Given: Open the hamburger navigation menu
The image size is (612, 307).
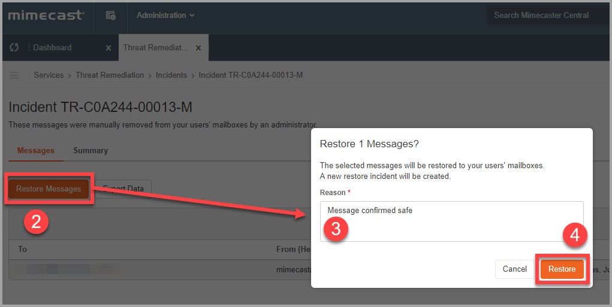Looking at the screenshot, I should pyautogui.click(x=15, y=75).
